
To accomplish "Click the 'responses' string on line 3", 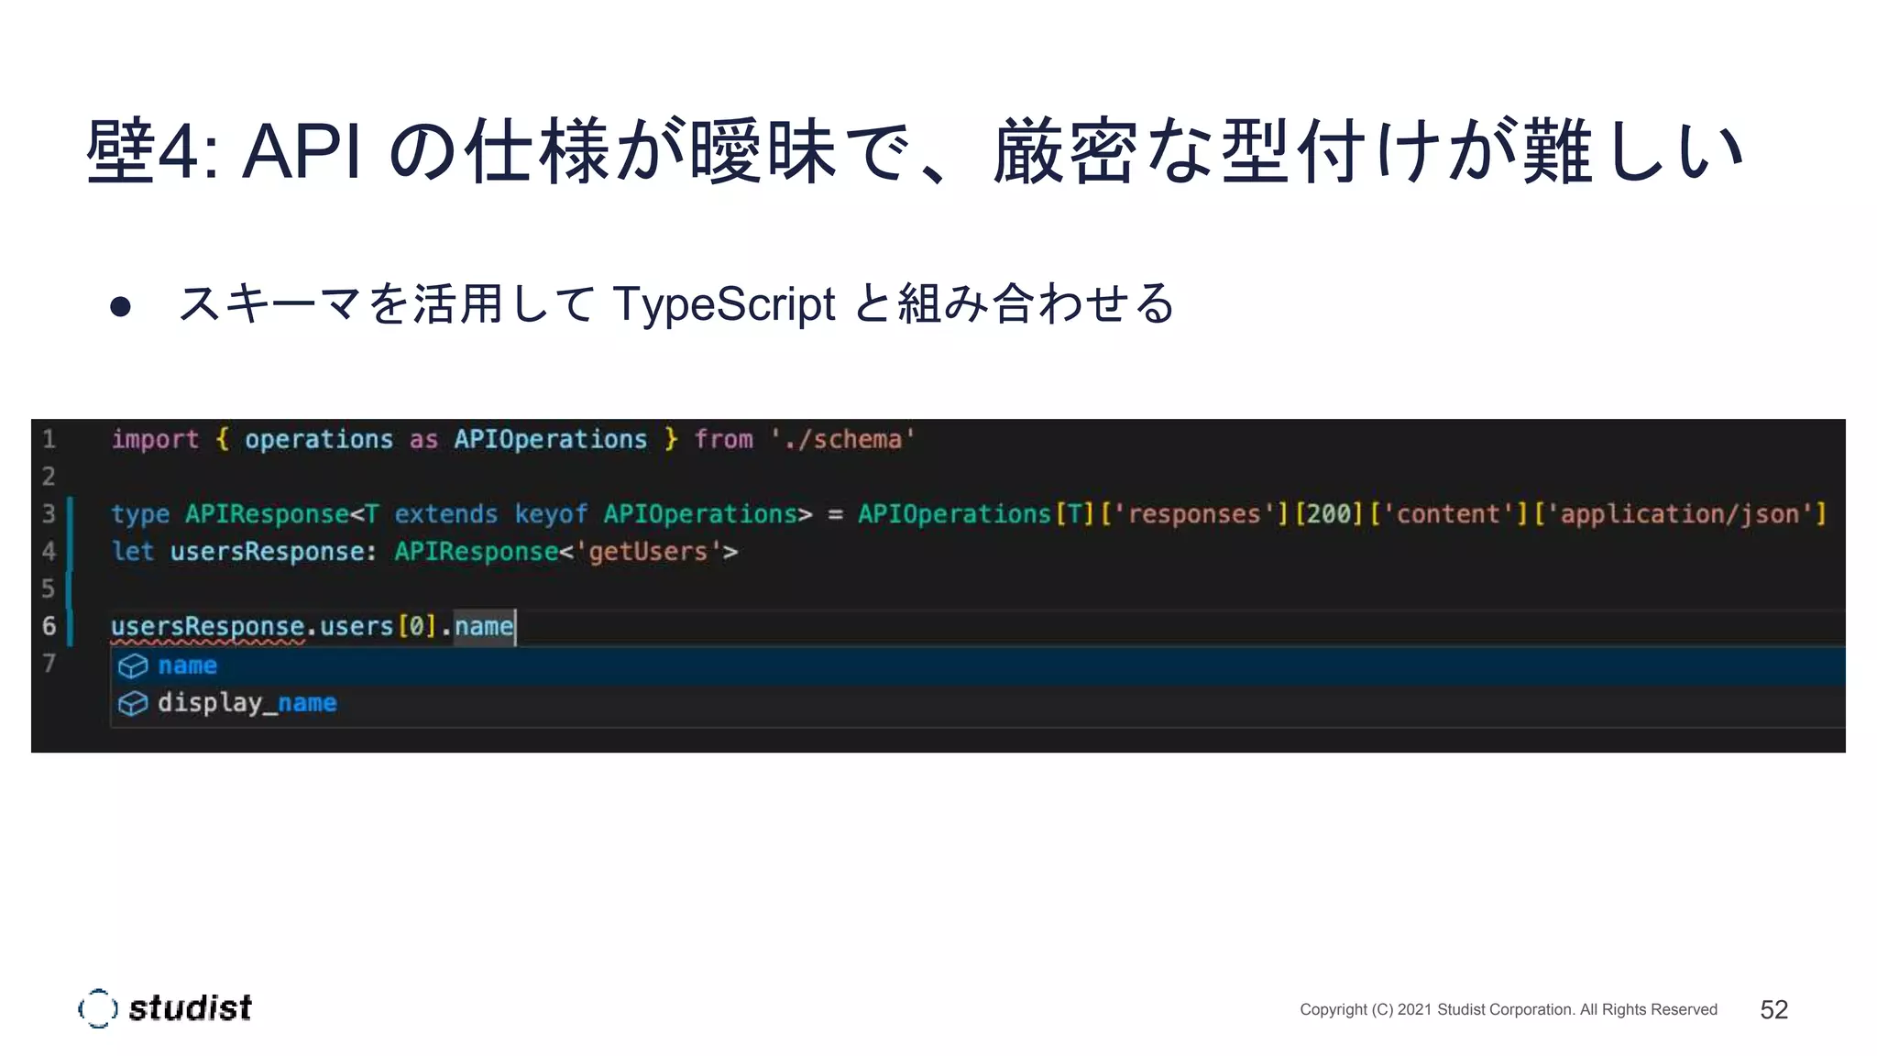I will coord(1194,514).
